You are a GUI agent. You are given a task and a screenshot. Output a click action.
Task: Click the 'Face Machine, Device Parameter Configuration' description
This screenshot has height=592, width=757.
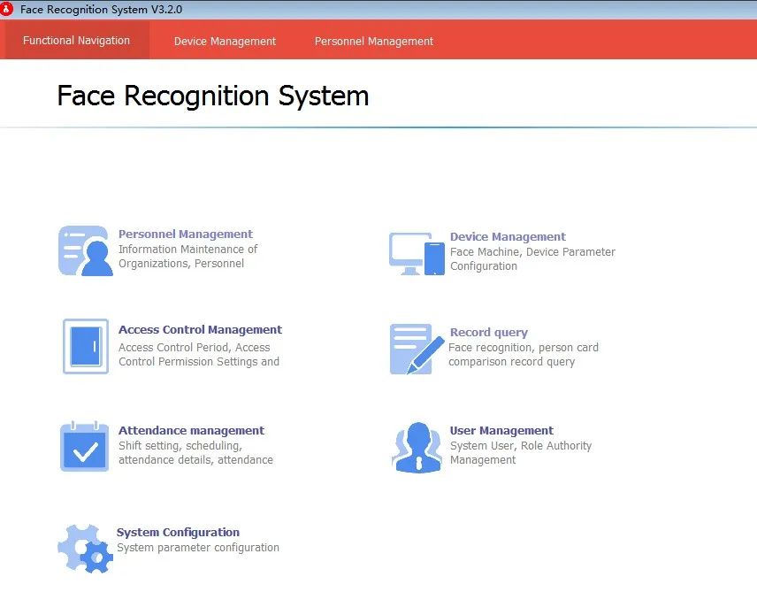coord(532,259)
